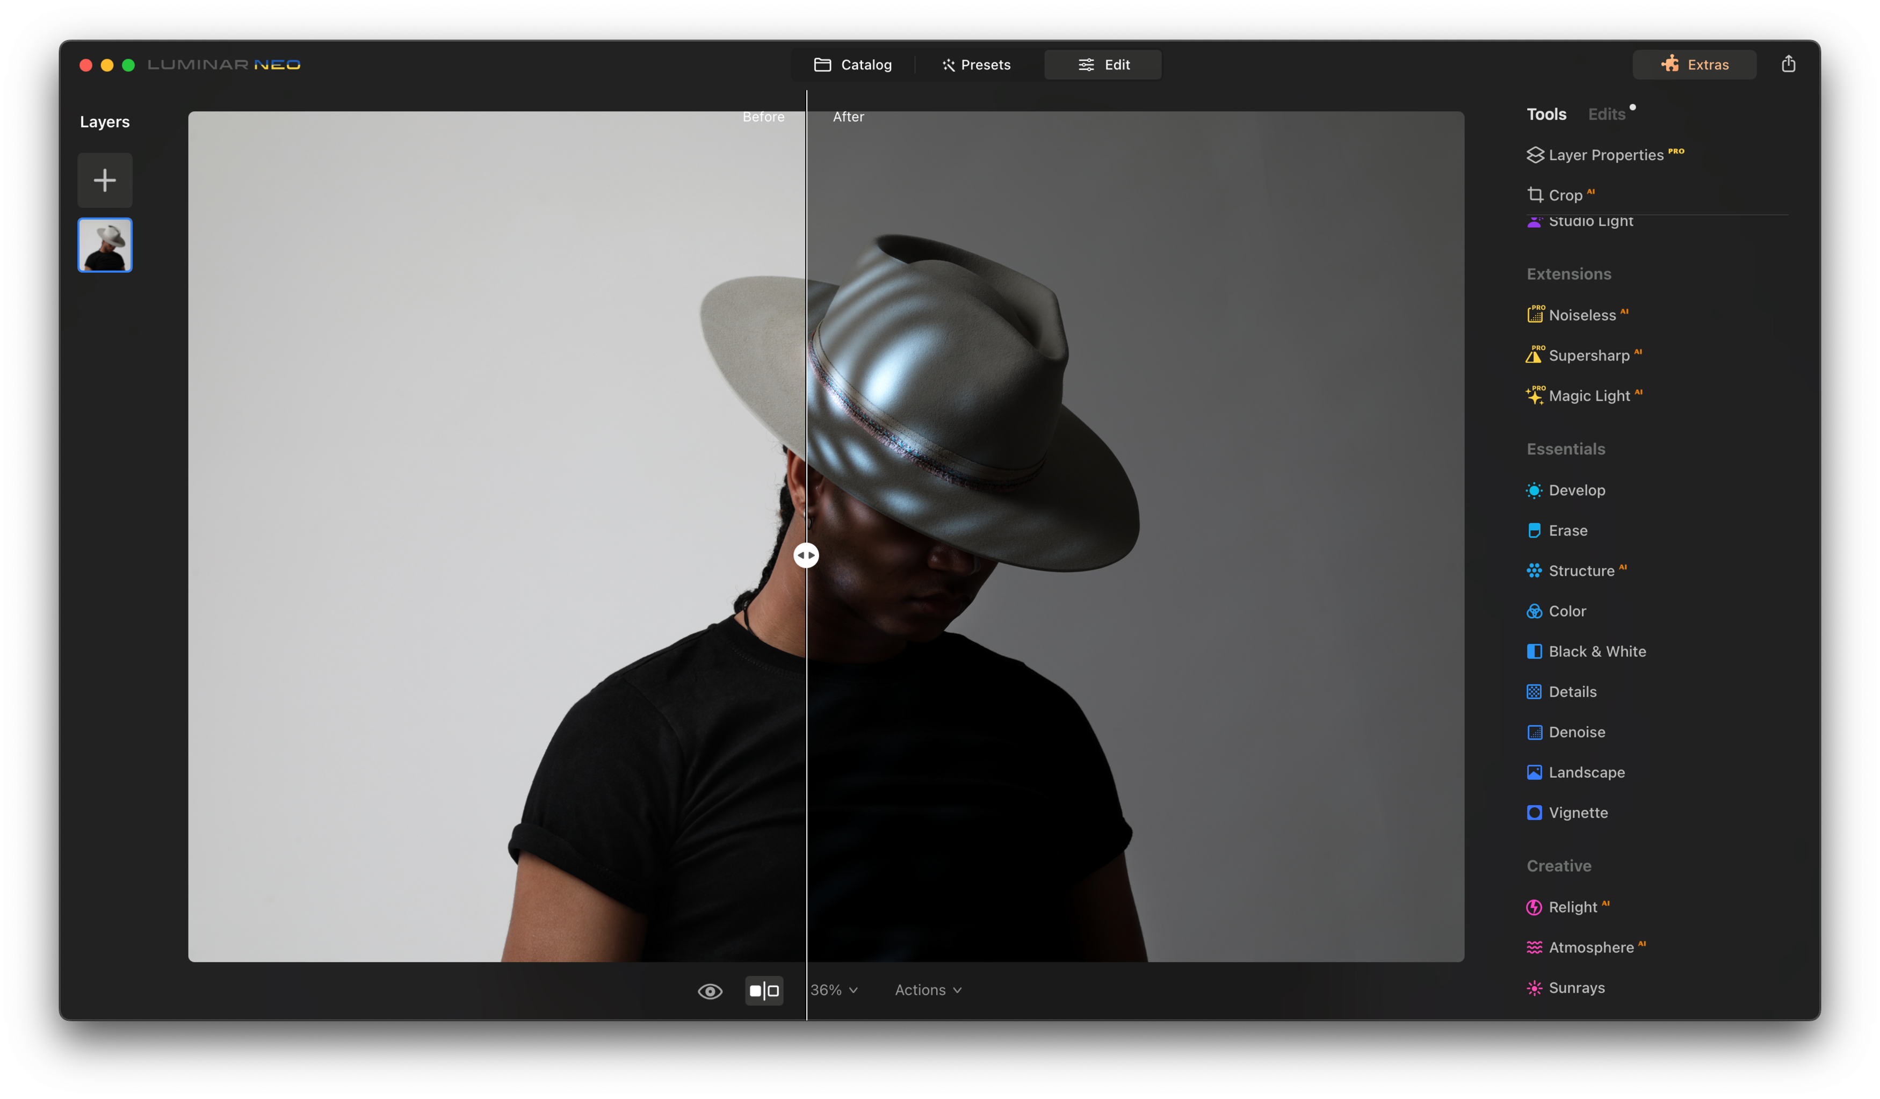Image resolution: width=1880 pixels, height=1099 pixels.
Task: Enable side-by-side comparison mode
Action: [763, 989]
